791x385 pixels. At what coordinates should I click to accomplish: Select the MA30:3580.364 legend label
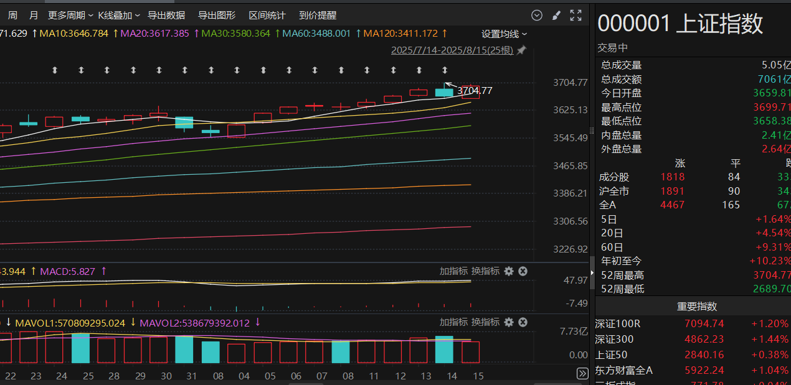pos(236,34)
